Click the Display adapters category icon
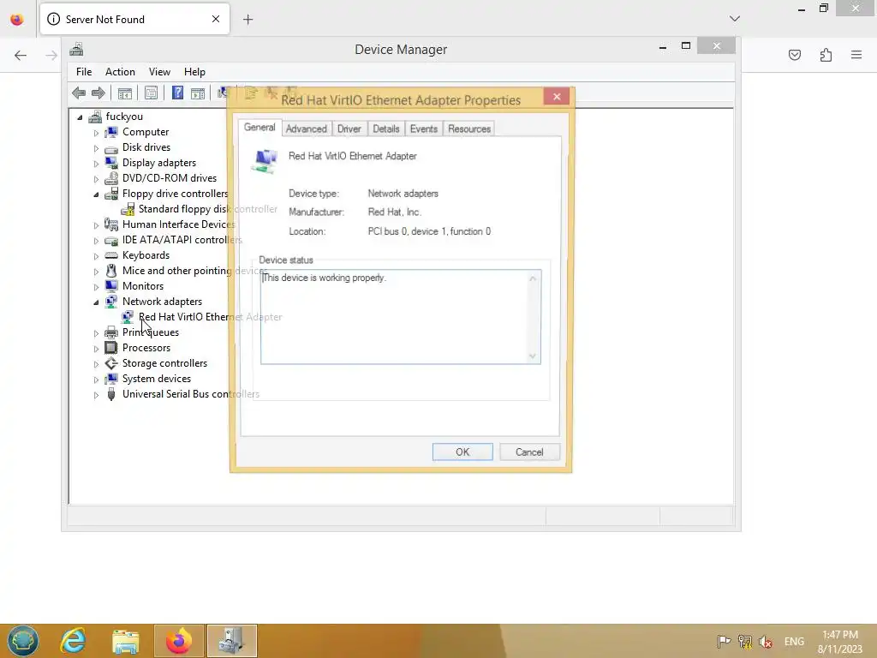This screenshot has height=658, width=877. coord(111,163)
